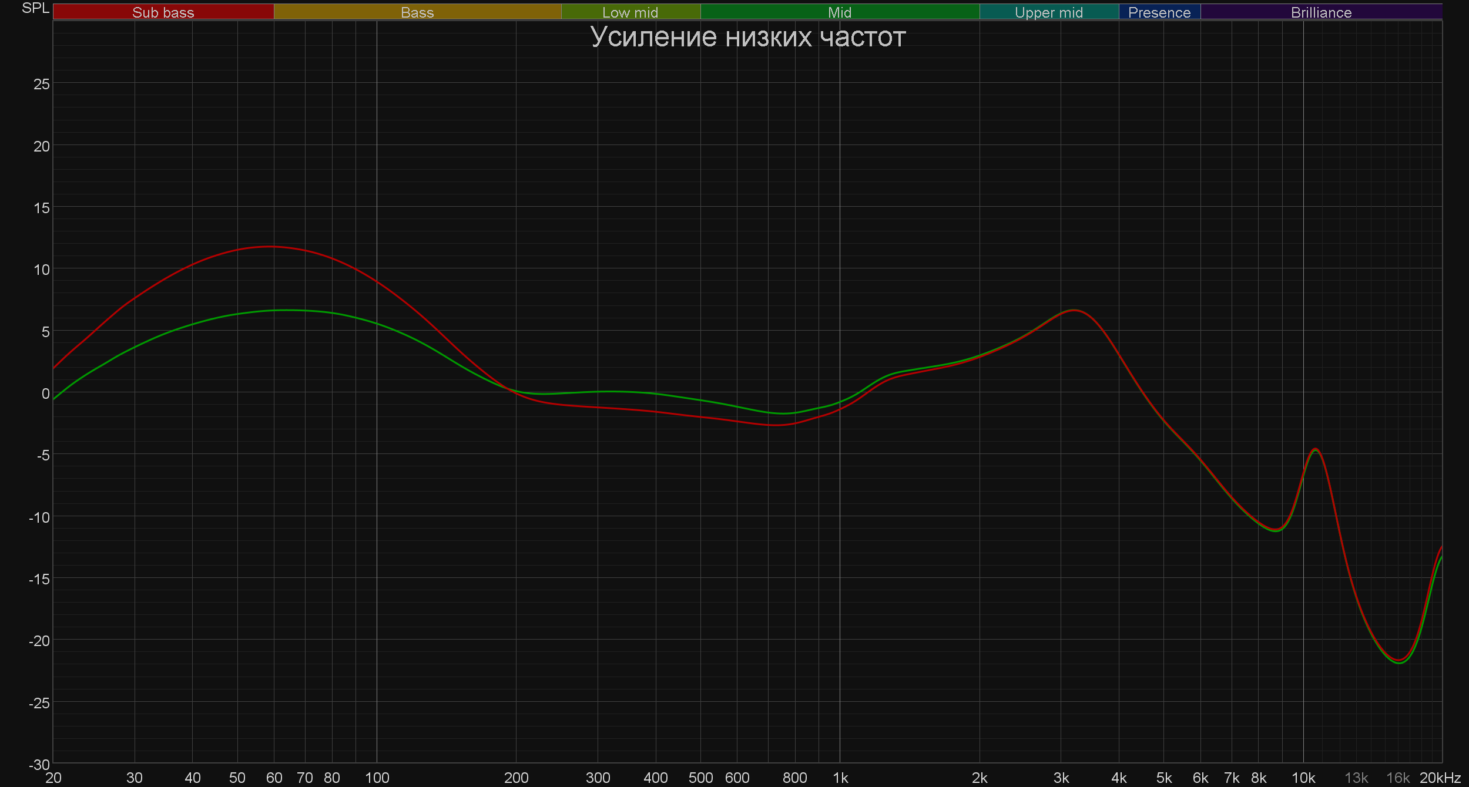Screen dimensions: 1469x787
Task: Click the sharp peak near 10k
Action: 1316,449
